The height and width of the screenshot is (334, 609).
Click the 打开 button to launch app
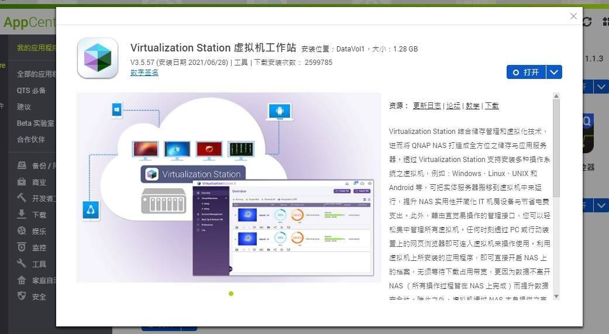(526, 73)
